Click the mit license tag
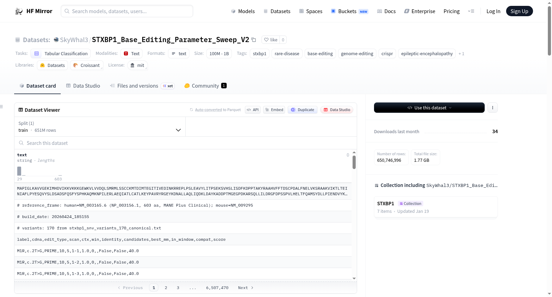Viewport: 552px width, 297px height. point(138,65)
